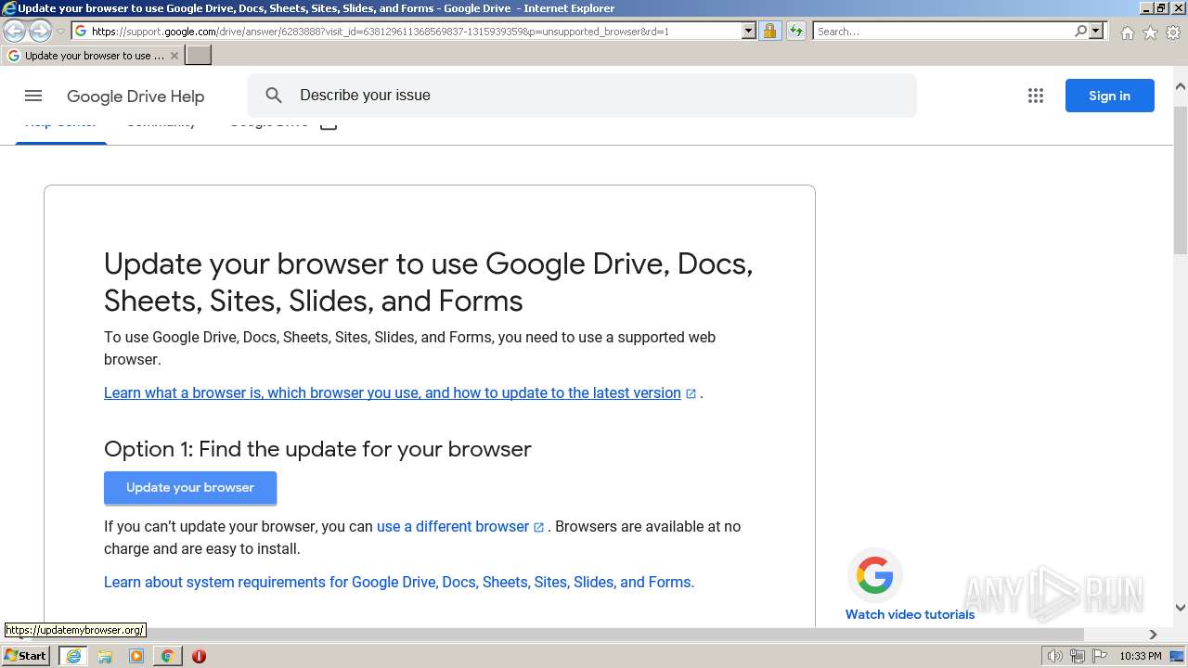Click the red security shield taskbar icon
The image size is (1188, 668).
coord(199,656)
